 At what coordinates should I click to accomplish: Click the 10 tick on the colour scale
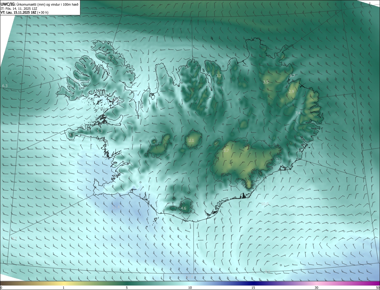(190, 288)
